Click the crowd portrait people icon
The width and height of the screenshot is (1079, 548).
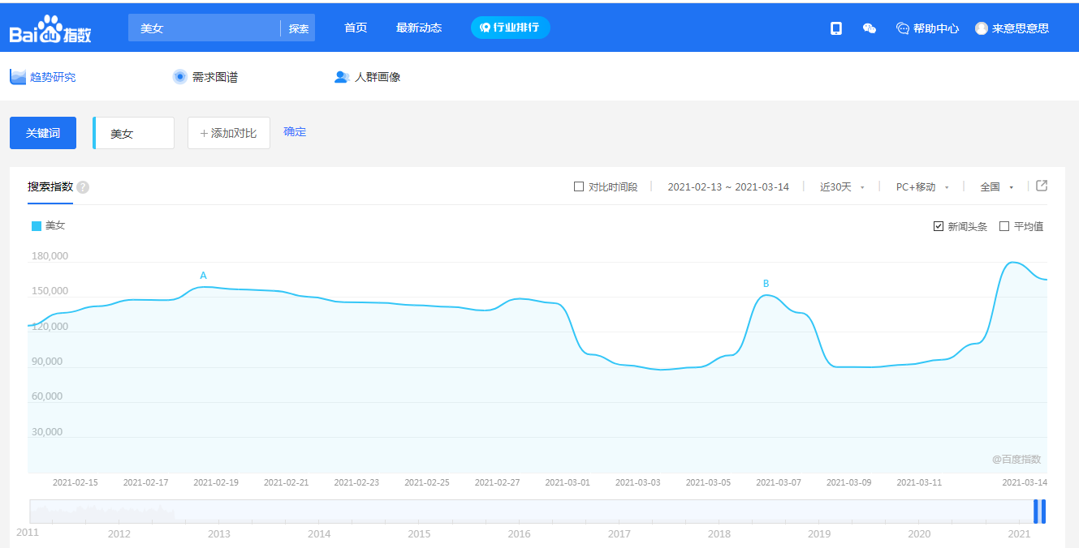tap(342, 77)
